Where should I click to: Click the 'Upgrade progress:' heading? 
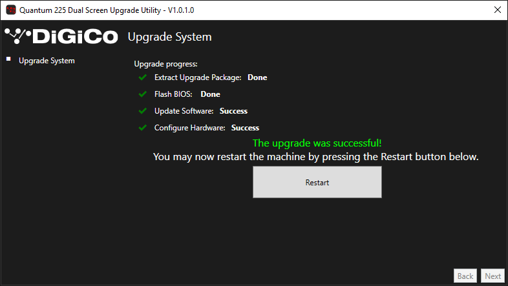166,64
